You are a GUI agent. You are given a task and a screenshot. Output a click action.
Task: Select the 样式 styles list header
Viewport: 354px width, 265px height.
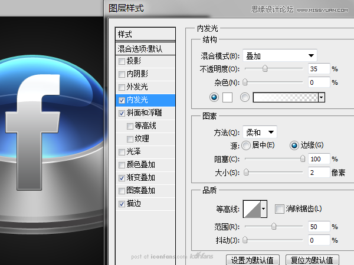tap(145, 34)
